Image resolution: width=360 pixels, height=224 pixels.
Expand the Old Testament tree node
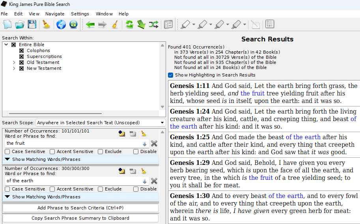tap(14, 62)
